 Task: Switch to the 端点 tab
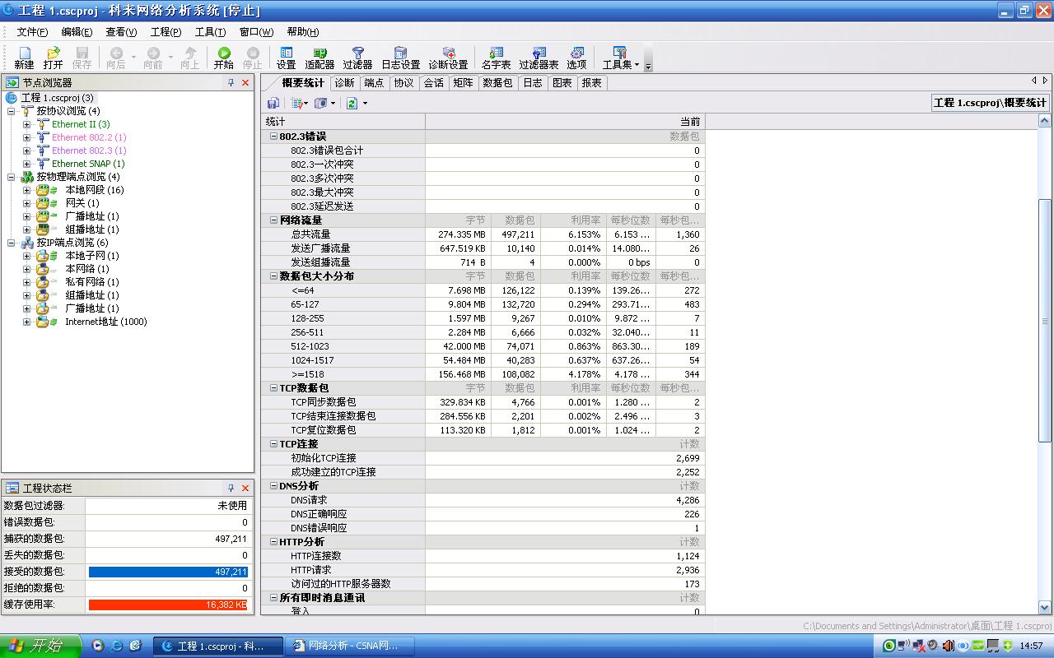click(374, 83)
